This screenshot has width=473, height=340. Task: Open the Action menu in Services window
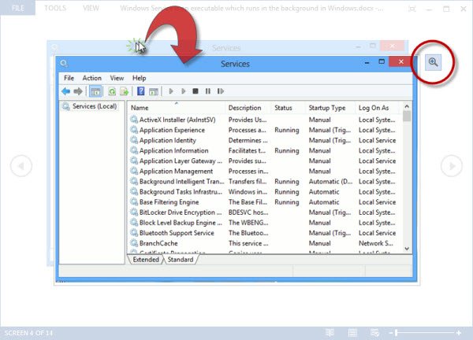pos(92,78)
